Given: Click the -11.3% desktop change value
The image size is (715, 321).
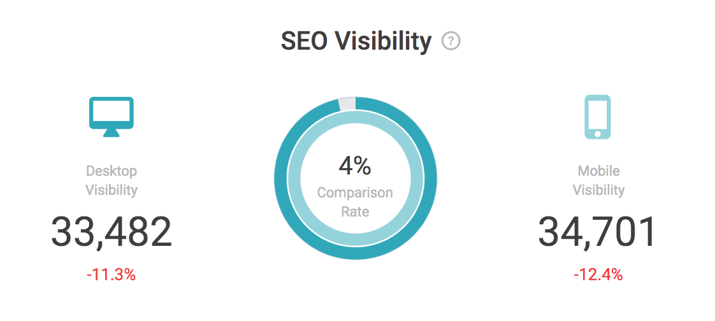Looking at the screenshot, I should click(112, 275).
